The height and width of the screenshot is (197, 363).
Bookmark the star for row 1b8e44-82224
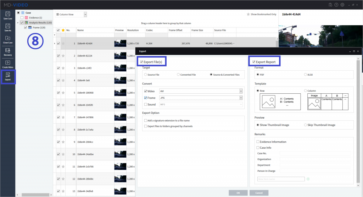click(x=63, y=56)
